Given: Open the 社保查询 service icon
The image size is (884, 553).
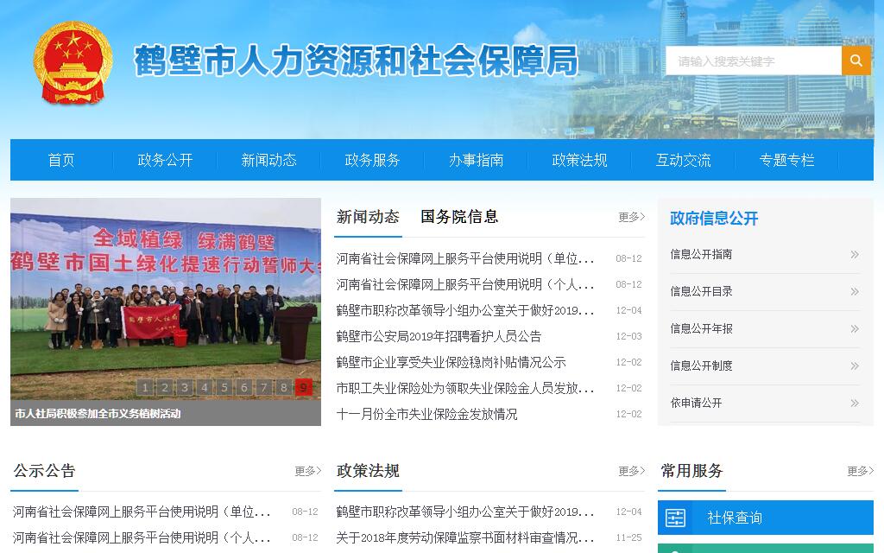Looking at the screenshot, I should click(x=676, y=518).
